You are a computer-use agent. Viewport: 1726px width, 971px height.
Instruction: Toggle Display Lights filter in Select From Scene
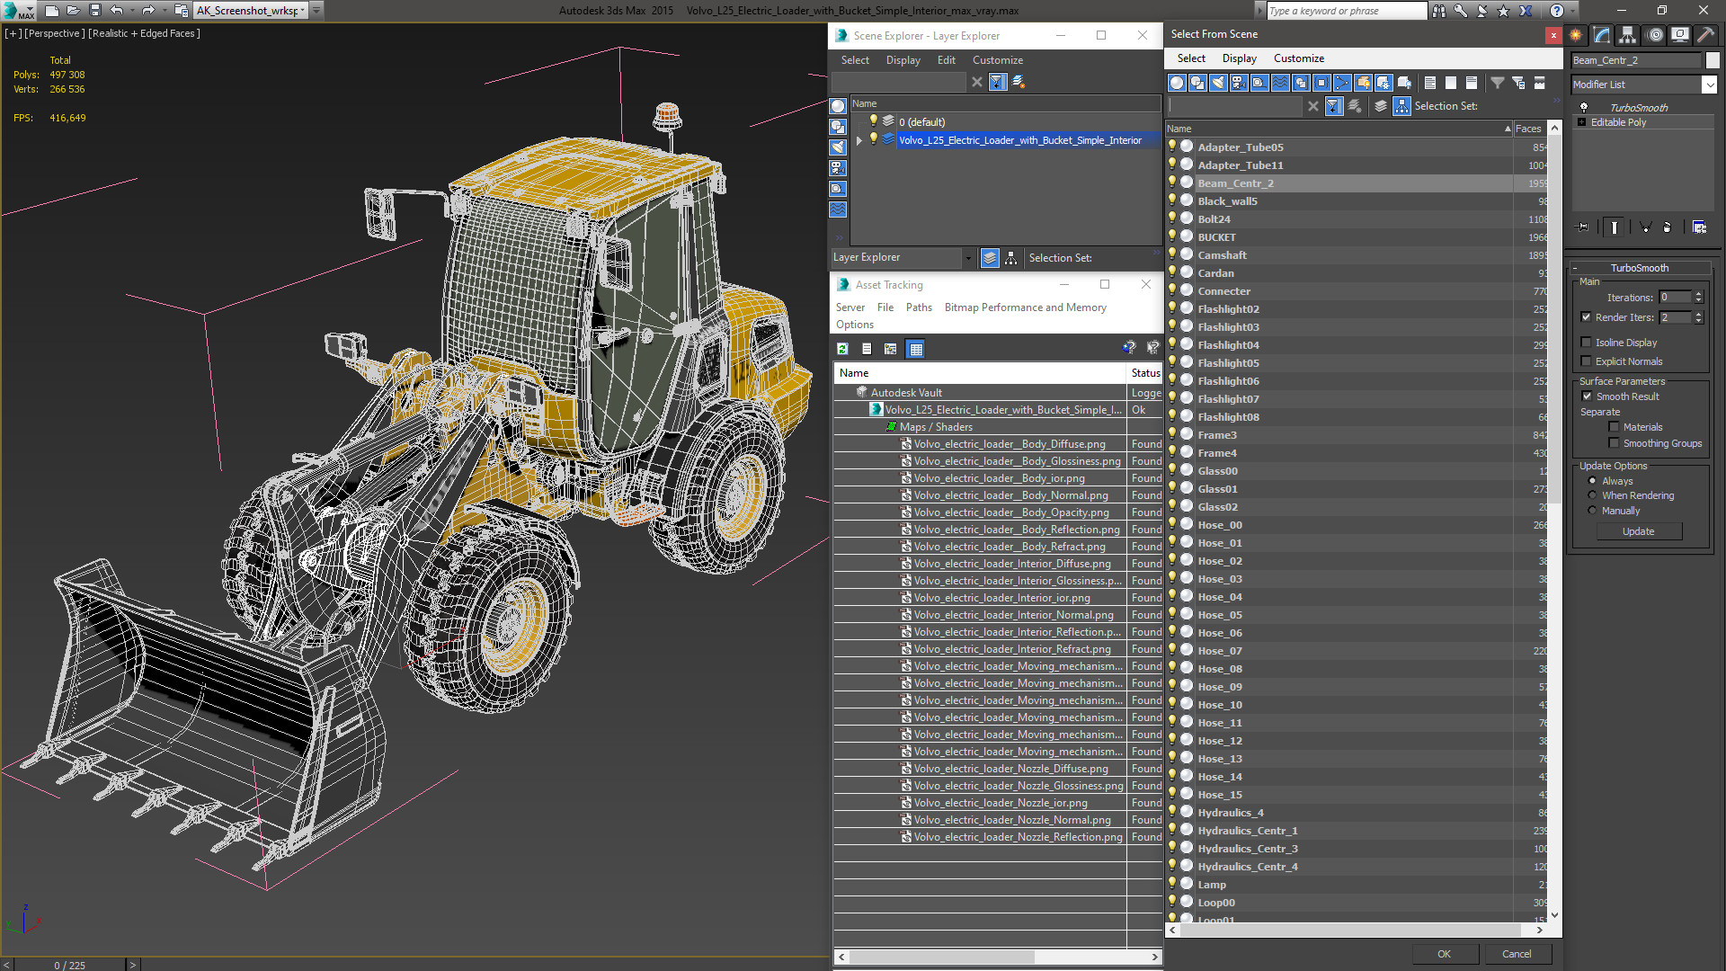click(1218, 83)
